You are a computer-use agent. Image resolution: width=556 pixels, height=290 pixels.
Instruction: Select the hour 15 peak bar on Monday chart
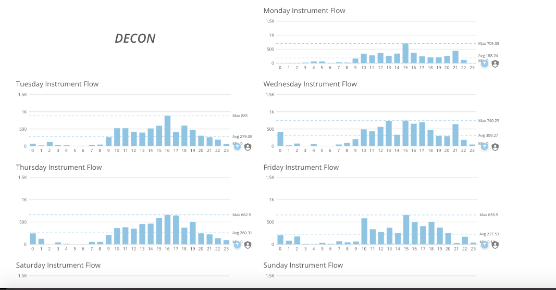point(405,54)
